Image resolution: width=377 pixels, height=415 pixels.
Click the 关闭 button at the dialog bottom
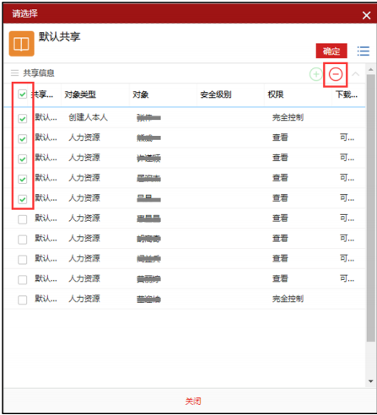193,401
